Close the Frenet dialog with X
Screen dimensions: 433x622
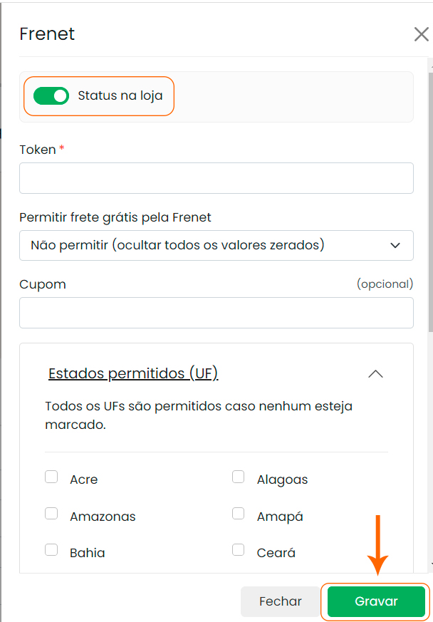[x=421, y=34]
